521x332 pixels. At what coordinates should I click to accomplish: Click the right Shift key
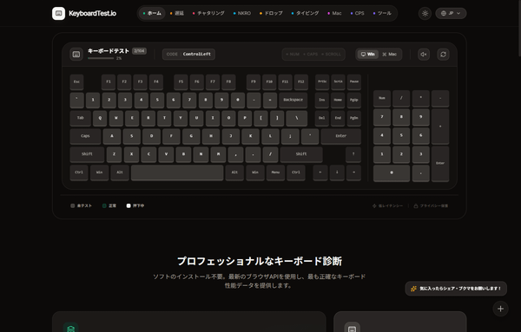click(x=301, y=154)
